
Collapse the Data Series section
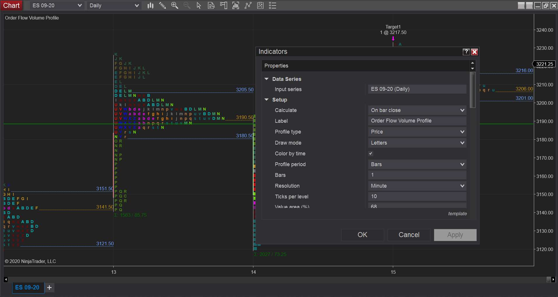(x=266, y=79)
